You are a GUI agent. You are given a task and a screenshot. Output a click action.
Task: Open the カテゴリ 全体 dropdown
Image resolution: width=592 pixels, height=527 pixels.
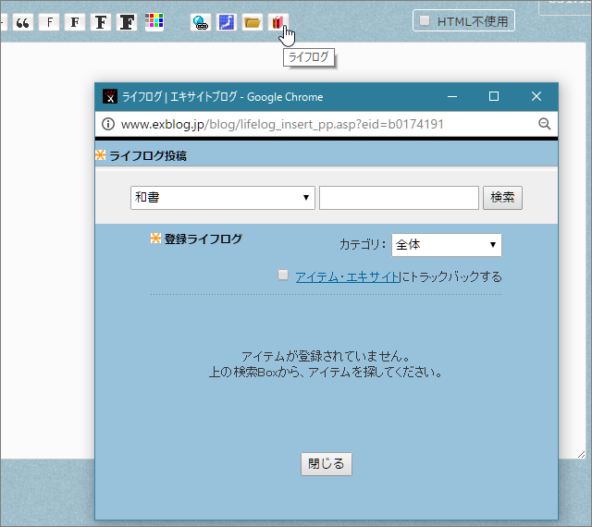[x=447, y=245]
